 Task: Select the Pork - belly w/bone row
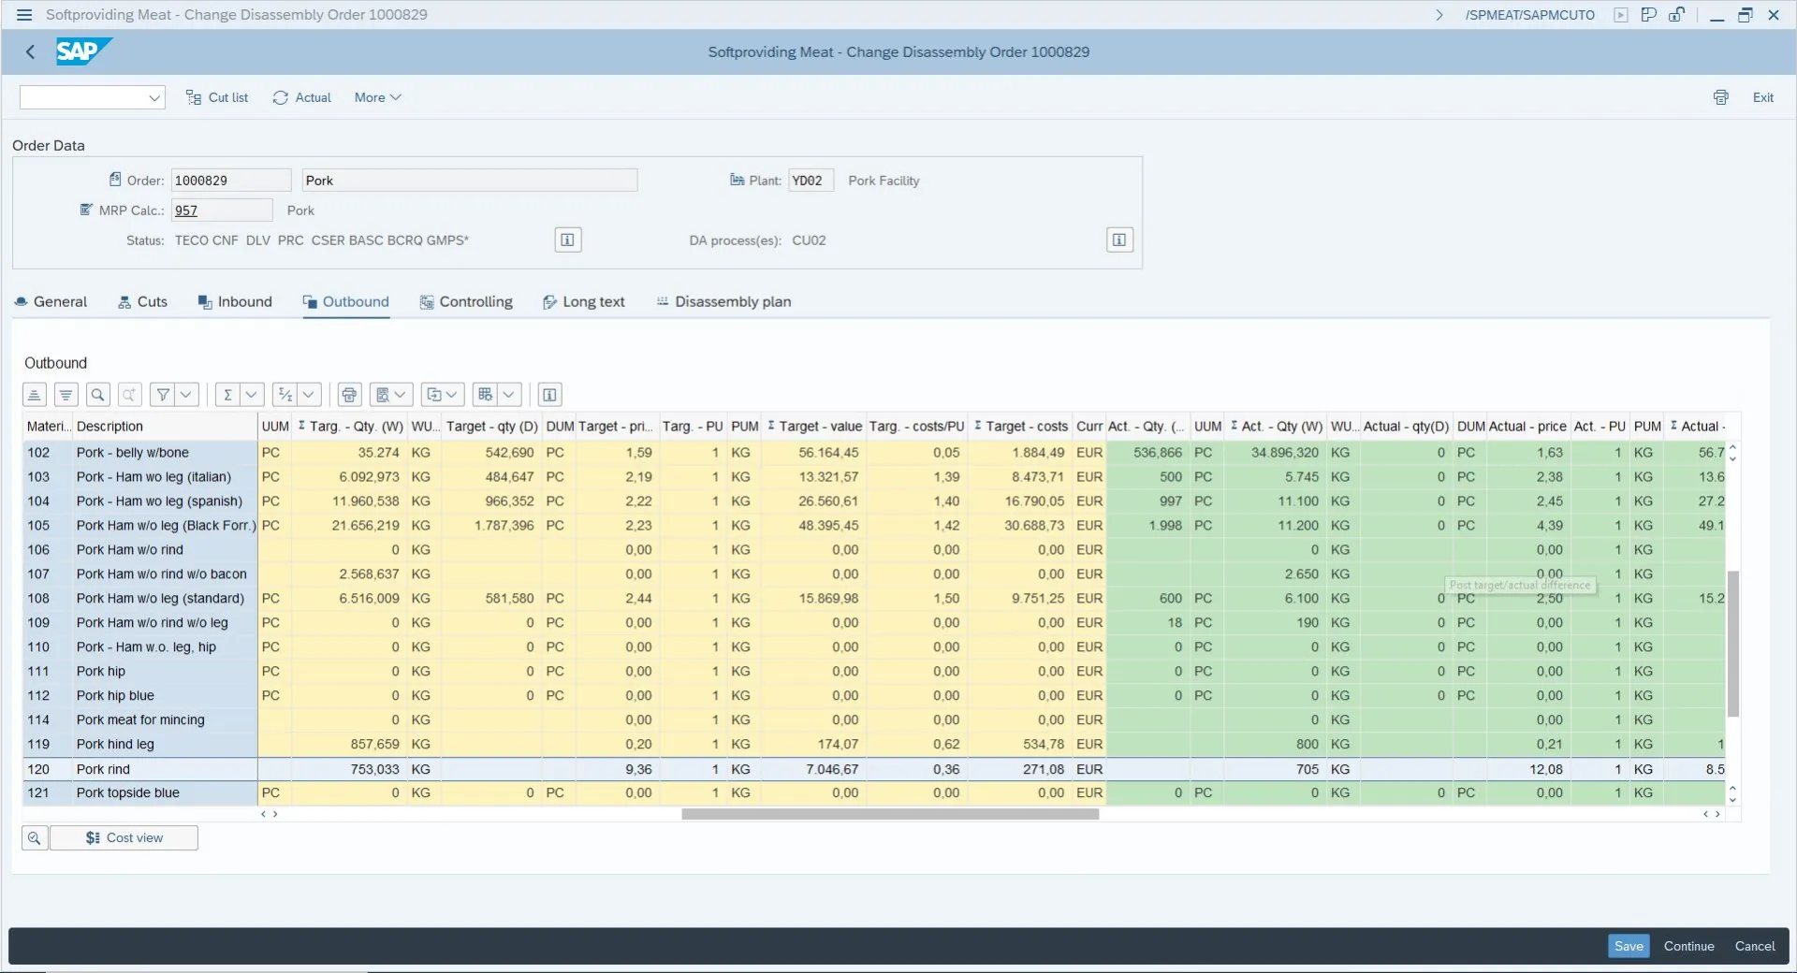click(x=874, y=453)
